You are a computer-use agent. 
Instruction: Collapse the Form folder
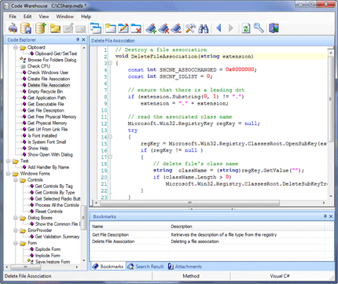16,243
